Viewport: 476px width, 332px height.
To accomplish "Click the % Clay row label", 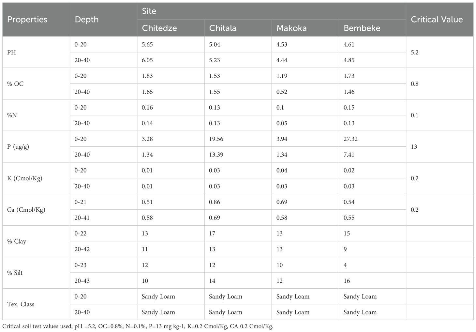I will click(x=17, y=241).
